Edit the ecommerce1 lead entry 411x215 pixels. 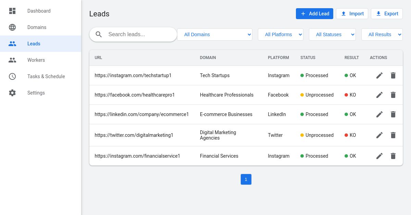[x=379, y=114]
